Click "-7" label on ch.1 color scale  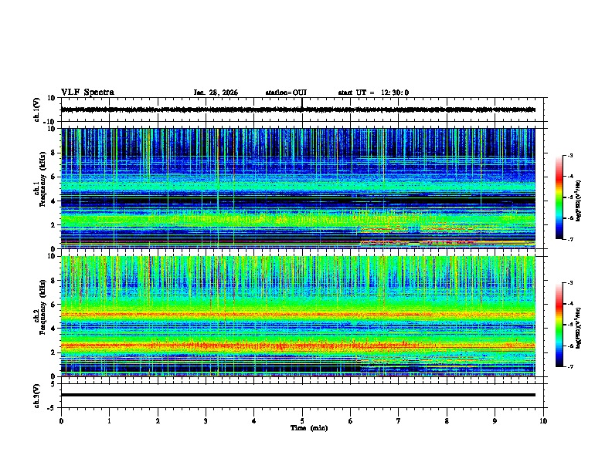(x=570, y=239)
